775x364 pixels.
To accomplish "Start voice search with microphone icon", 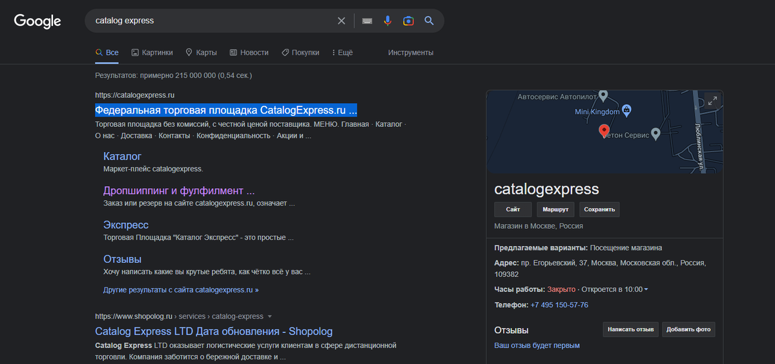I will click(387, 21).
